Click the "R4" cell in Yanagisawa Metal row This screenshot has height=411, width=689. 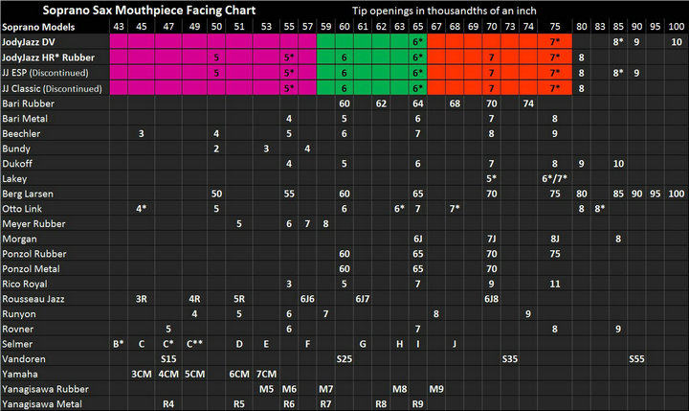click(168, 404)
